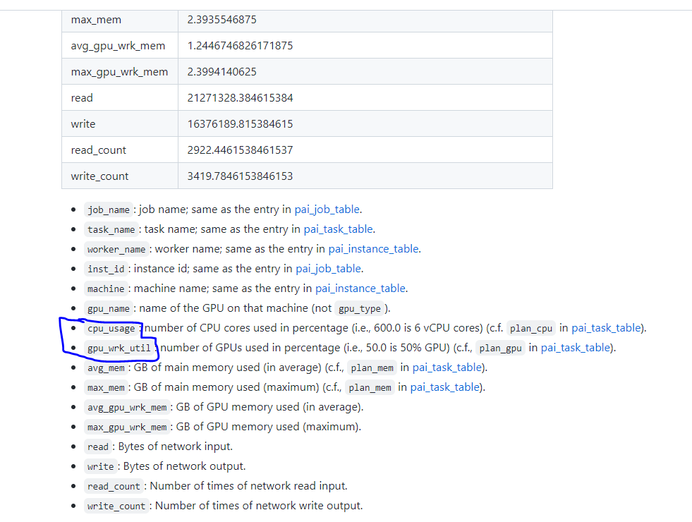The height and width of the screenshot is (522, 692).
Task: Open pai_job_table link in inst_id description
Action: coord(329,268)
